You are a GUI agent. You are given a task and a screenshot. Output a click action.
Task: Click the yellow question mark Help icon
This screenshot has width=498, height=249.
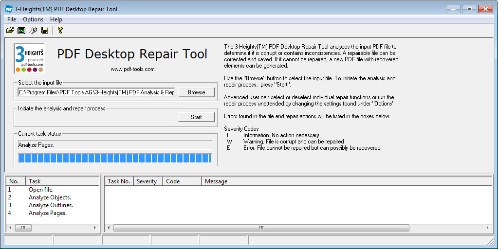click(x=60, y=30)
